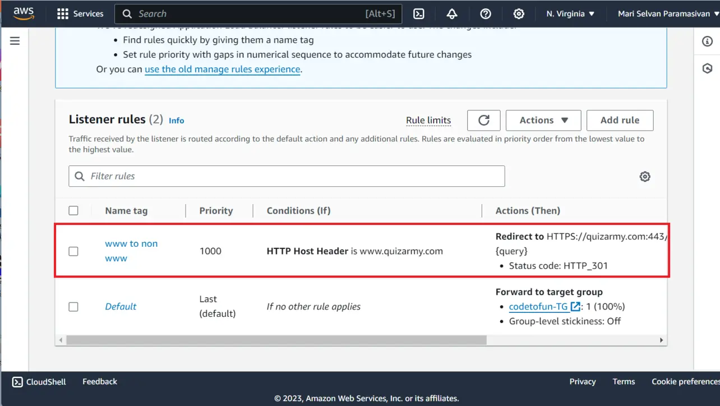Screen dimensions: 720x406
Task: Check the Default rule checkbox
Action: pyautogui.click(x=73, y=307)
